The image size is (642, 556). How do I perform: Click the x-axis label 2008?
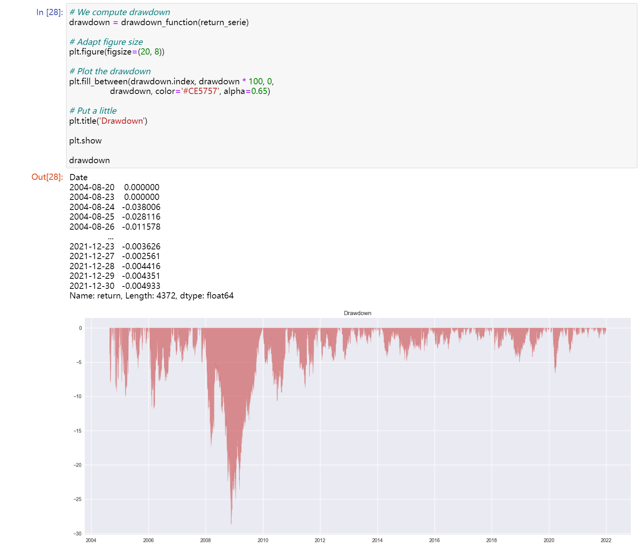click(x=206, y=541)
